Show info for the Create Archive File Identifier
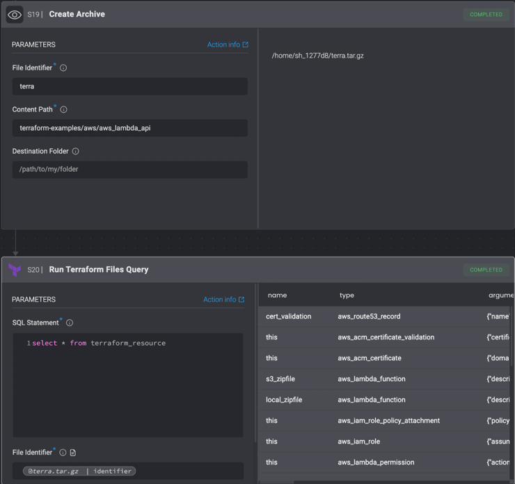This screenshot has width=515, height=484. pos(63,68)
